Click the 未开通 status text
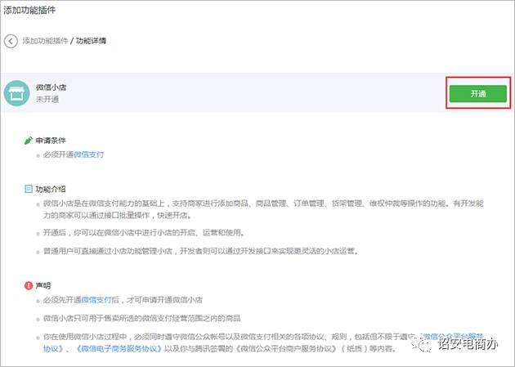515x367 pixels. click(x=47, y=99)
